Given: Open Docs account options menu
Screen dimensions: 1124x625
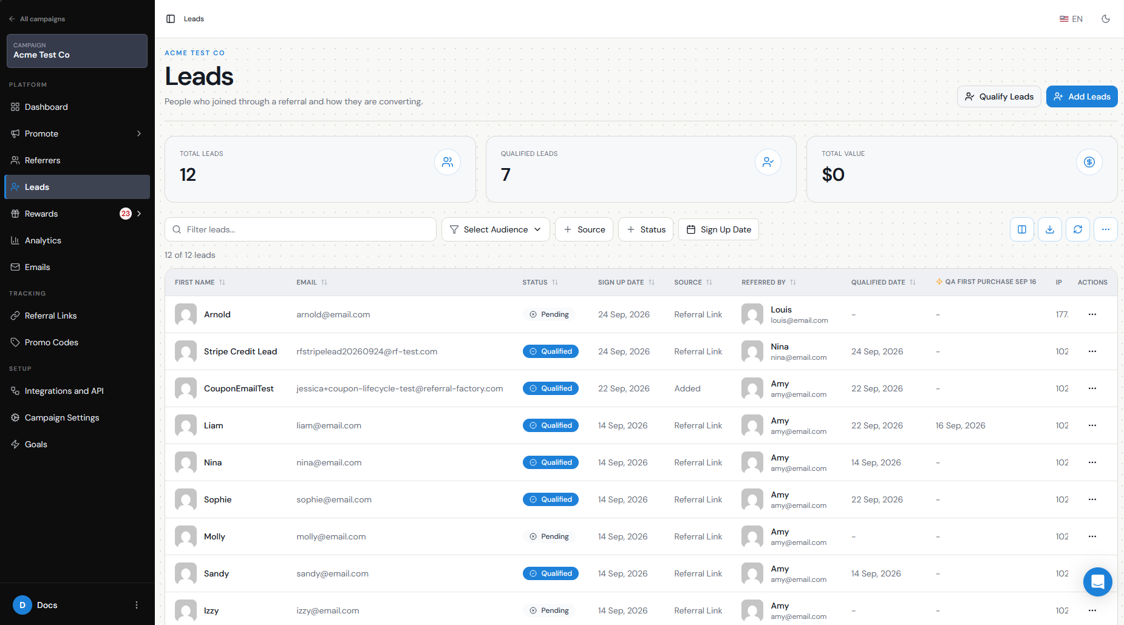Looking at the screenshot, I should tap(137, 605).
